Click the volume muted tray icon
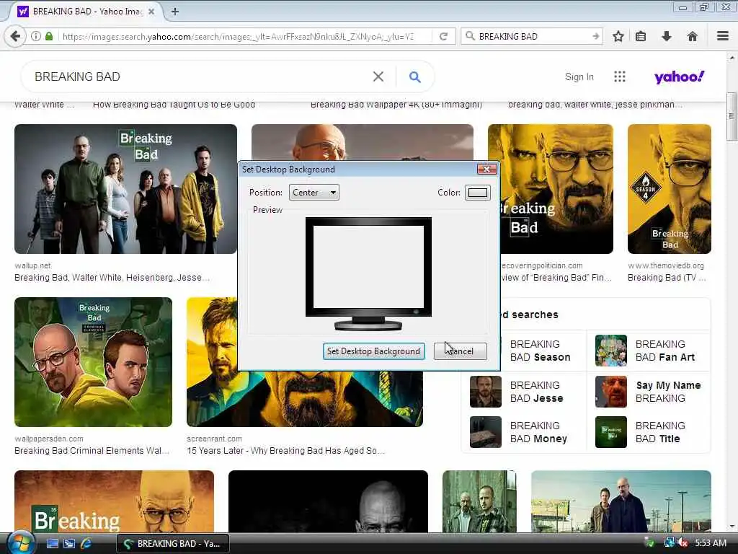 [x=683, y=543]
